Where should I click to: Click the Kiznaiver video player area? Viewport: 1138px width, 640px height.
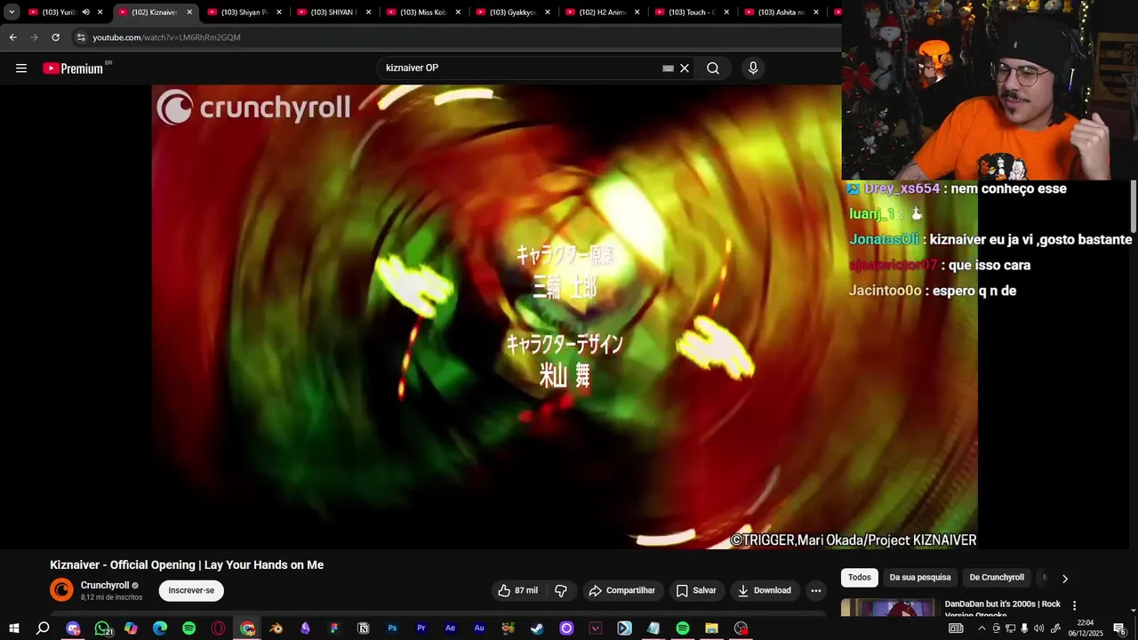click(565, 316)
